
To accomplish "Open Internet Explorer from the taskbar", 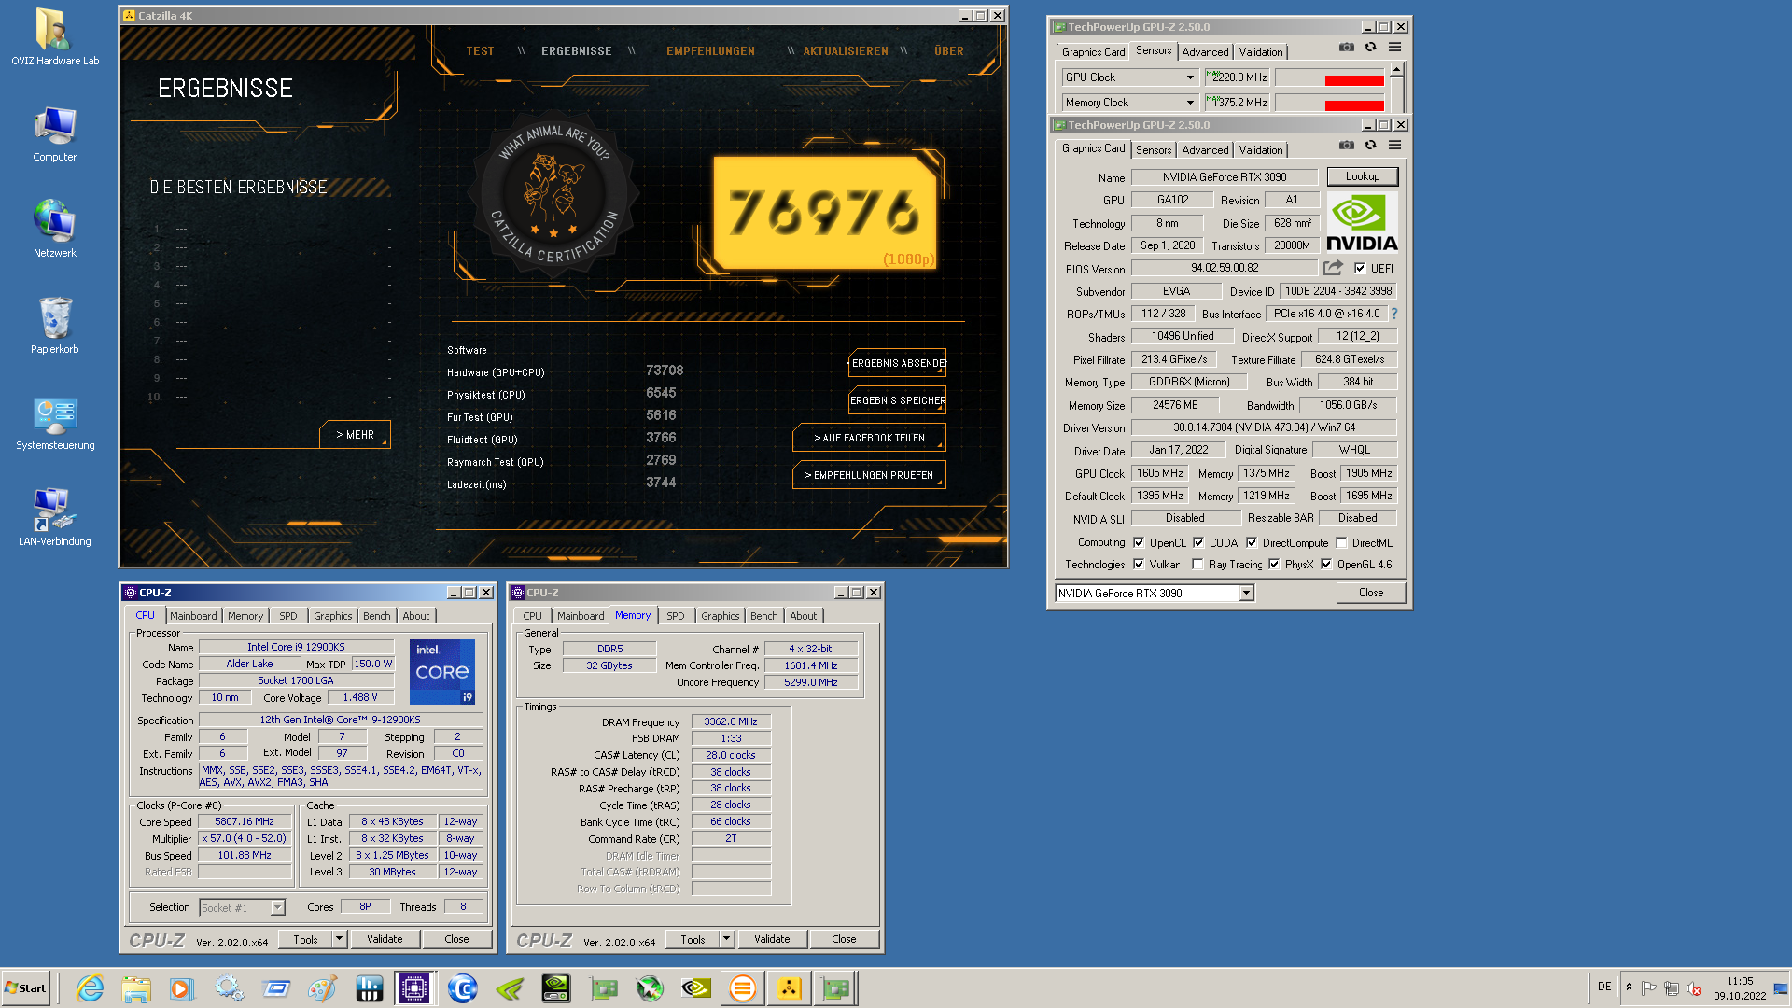I will coord(90,987).
